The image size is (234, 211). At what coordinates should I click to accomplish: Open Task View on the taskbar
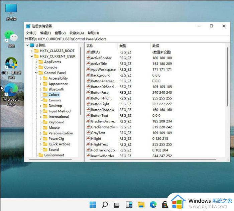[117, 205]
